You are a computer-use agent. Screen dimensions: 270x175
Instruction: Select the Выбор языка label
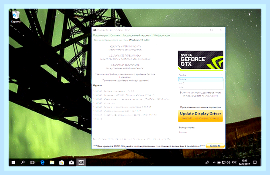(187, 128)
